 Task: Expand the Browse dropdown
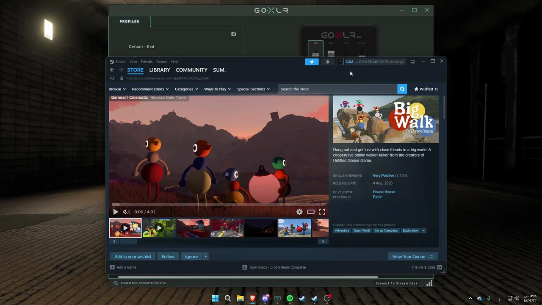pyautogui.click(x=117, y=89)
